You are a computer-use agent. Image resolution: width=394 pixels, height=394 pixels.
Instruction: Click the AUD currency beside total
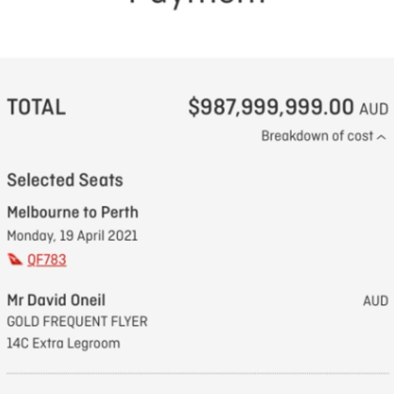[x=374, y=109]
